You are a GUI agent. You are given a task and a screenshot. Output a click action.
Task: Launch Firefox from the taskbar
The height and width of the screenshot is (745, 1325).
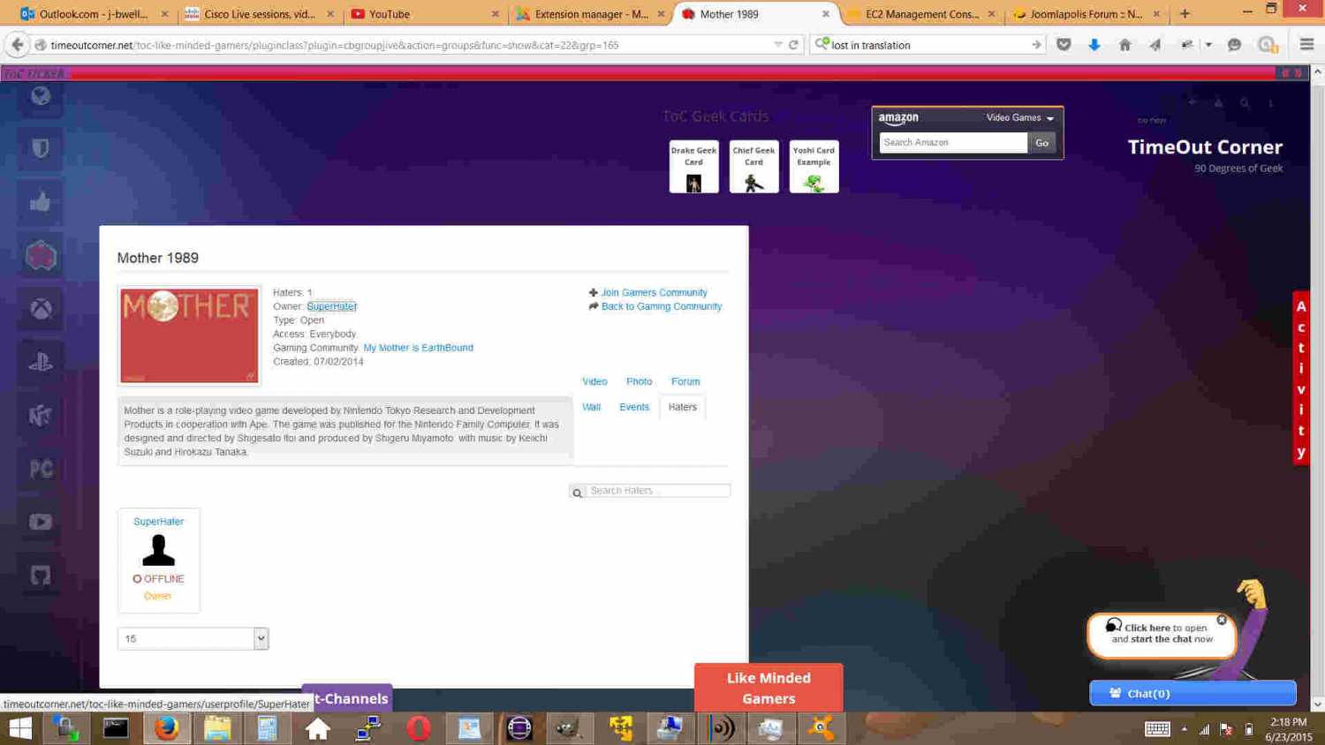pyautogui.click(x=166, y=728)
